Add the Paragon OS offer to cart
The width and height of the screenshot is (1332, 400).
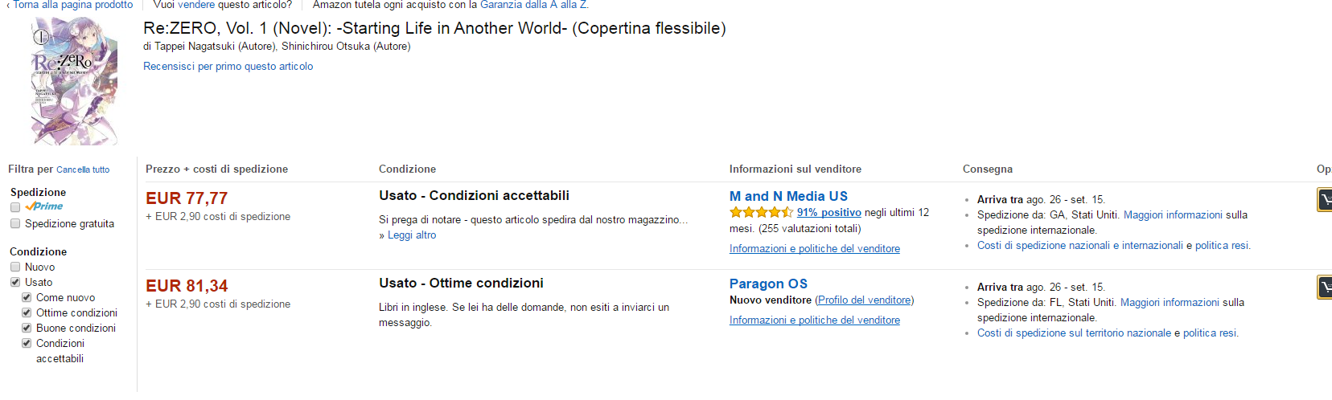pyautogui.click(x=1324, y=287)
